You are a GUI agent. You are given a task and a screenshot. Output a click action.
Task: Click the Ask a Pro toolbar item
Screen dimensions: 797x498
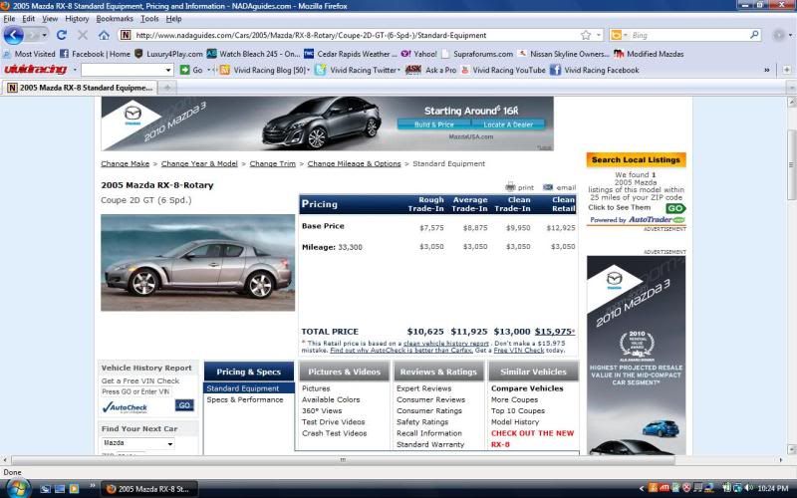(430, 70)
